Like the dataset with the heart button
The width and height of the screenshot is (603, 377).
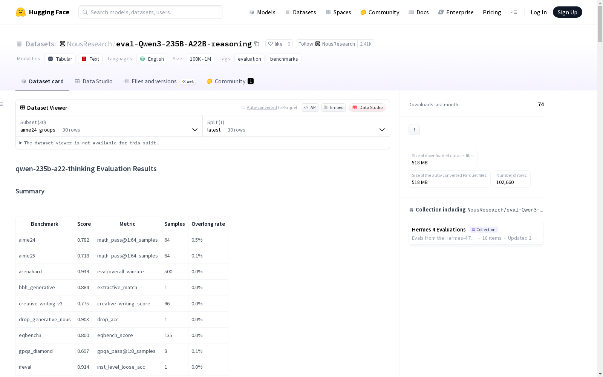(275, 44)
